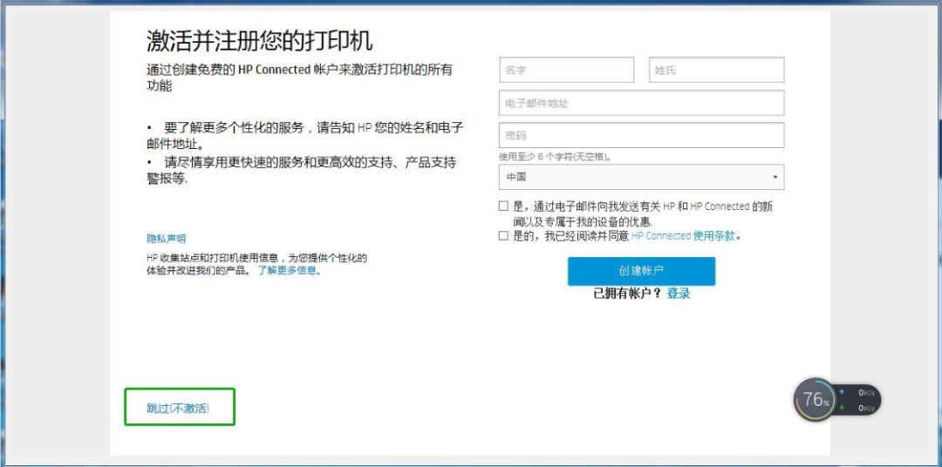Focus the password (密码) field
Viewport: 942px width, 467px height.
[x=642, y=135]
